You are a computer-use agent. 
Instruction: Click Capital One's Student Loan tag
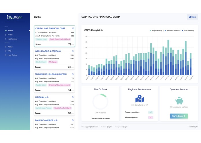(41, 39)
